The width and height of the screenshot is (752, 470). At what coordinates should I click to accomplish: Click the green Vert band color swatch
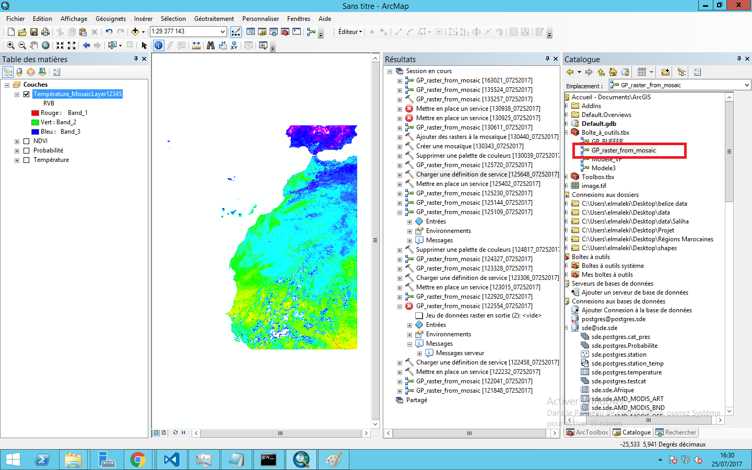(x=35, y=122)
